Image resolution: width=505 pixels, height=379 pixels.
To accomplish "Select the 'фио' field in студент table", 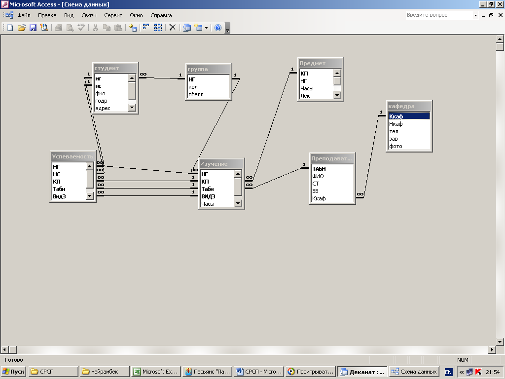I will 111,93.
